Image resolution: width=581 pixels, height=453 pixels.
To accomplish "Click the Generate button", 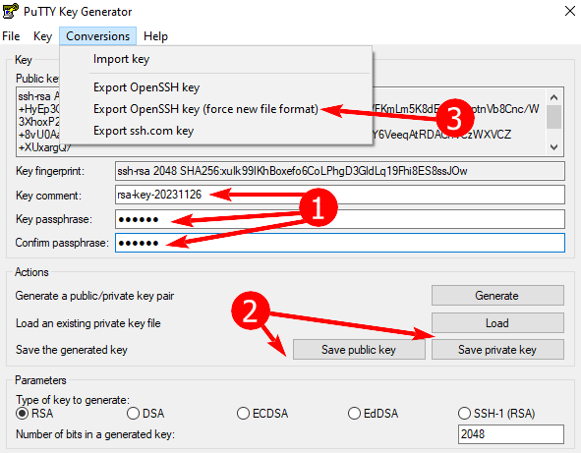I will [497, 296].
